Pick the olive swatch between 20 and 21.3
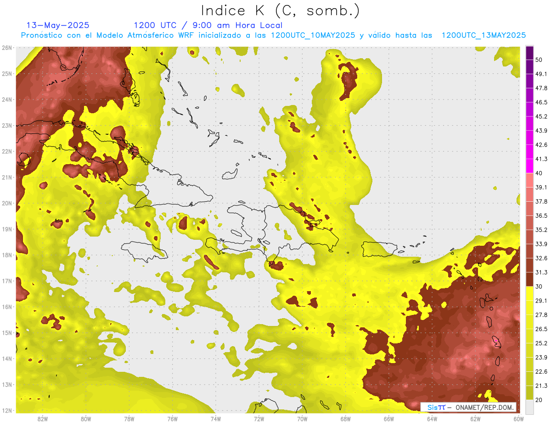 click(529, 393)
